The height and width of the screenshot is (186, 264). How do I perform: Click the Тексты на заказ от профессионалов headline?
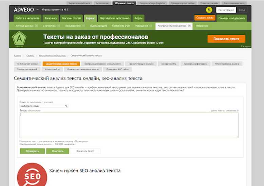click(96, 37)
